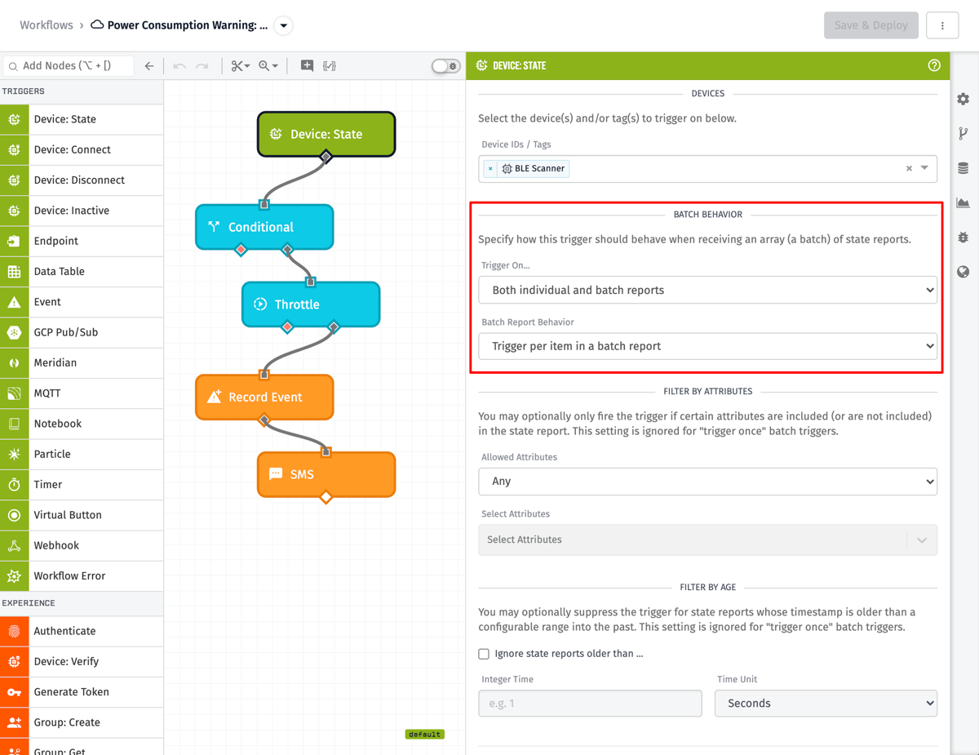This screenshot has height=755, width=979.
Task: Expand the Device IDs / Tags dropdown
Action: pyautogui.click(x=924, y=168)
